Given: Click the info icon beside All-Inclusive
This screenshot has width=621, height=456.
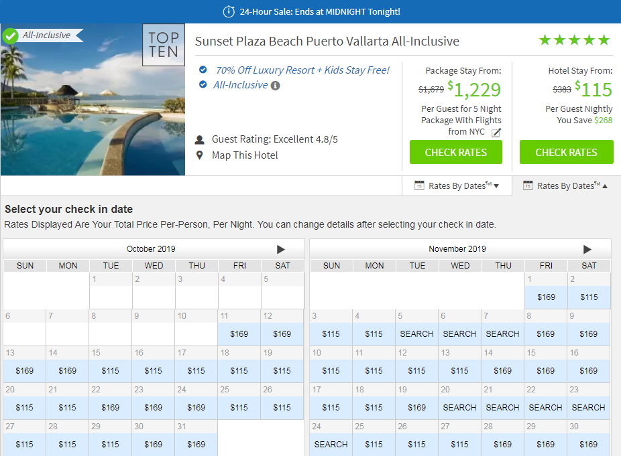Looking at the screenshot, I should coord(275,86).
